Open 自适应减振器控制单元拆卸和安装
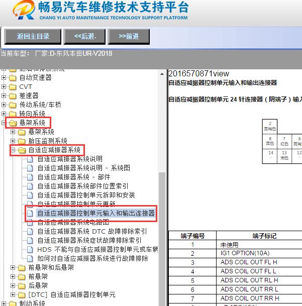Viewport: 302px width, 306px height. [86, 195]
